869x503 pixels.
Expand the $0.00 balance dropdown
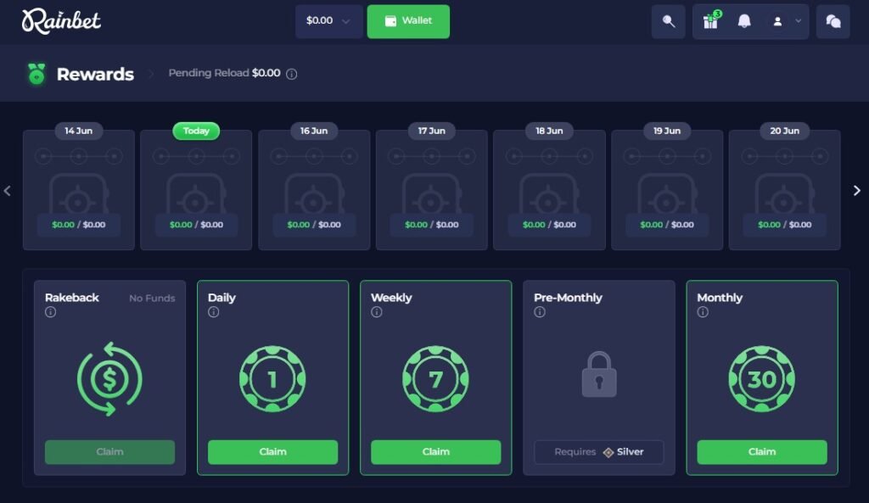[x=328, y=21]
